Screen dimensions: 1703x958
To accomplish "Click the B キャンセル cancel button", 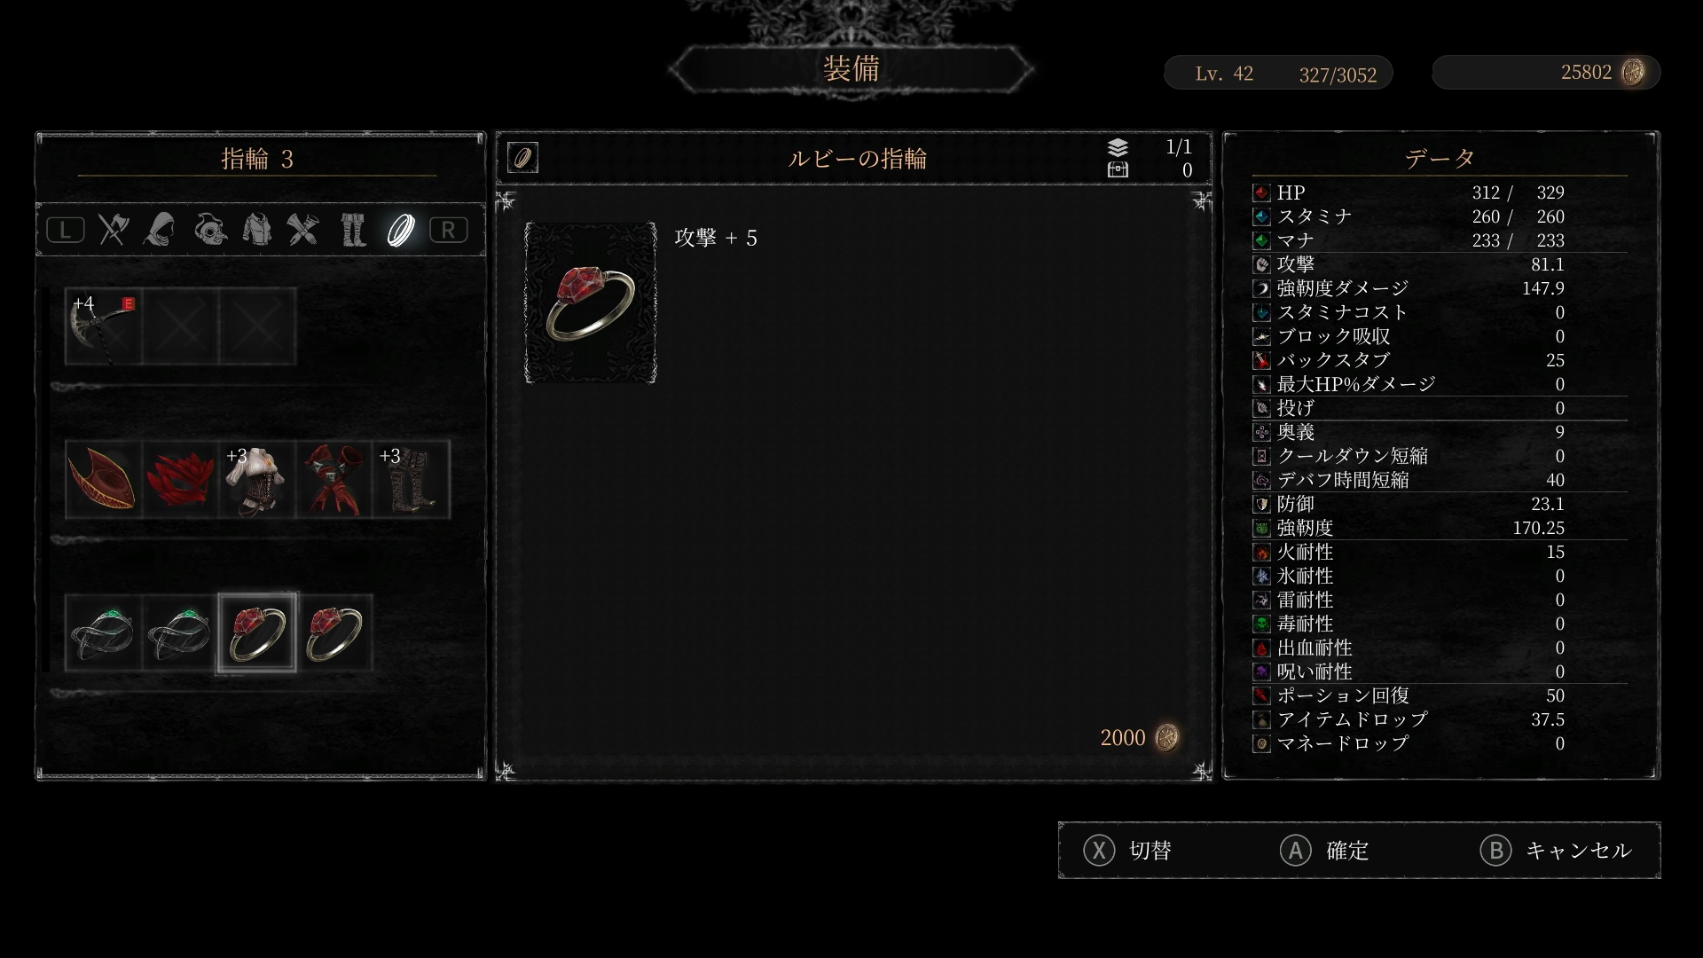I will [1556, 851].
